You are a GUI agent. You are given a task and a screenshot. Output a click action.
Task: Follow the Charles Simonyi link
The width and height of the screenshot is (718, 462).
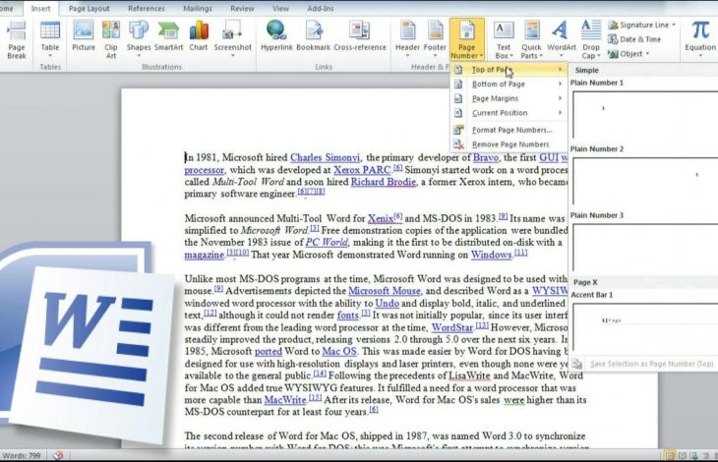(326, 158)
